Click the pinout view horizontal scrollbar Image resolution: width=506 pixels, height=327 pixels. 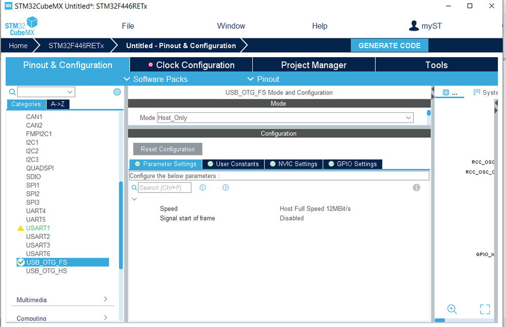tap(440, 320)
